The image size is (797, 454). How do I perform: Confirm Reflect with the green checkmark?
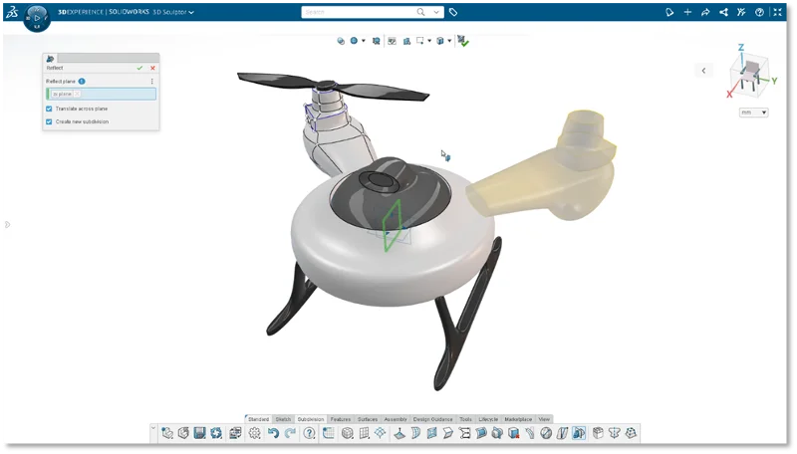[x=139, y=68]
